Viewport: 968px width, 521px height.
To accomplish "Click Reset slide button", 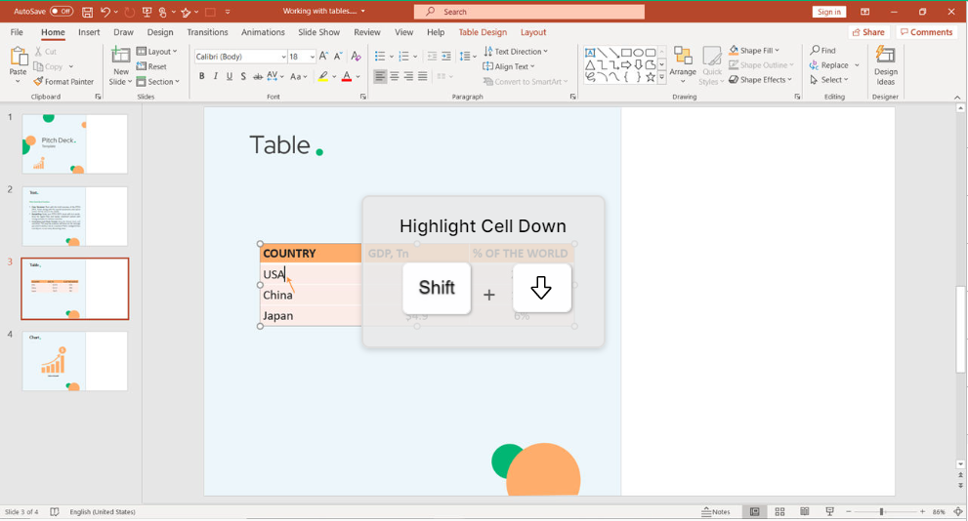I will point(151,66).
